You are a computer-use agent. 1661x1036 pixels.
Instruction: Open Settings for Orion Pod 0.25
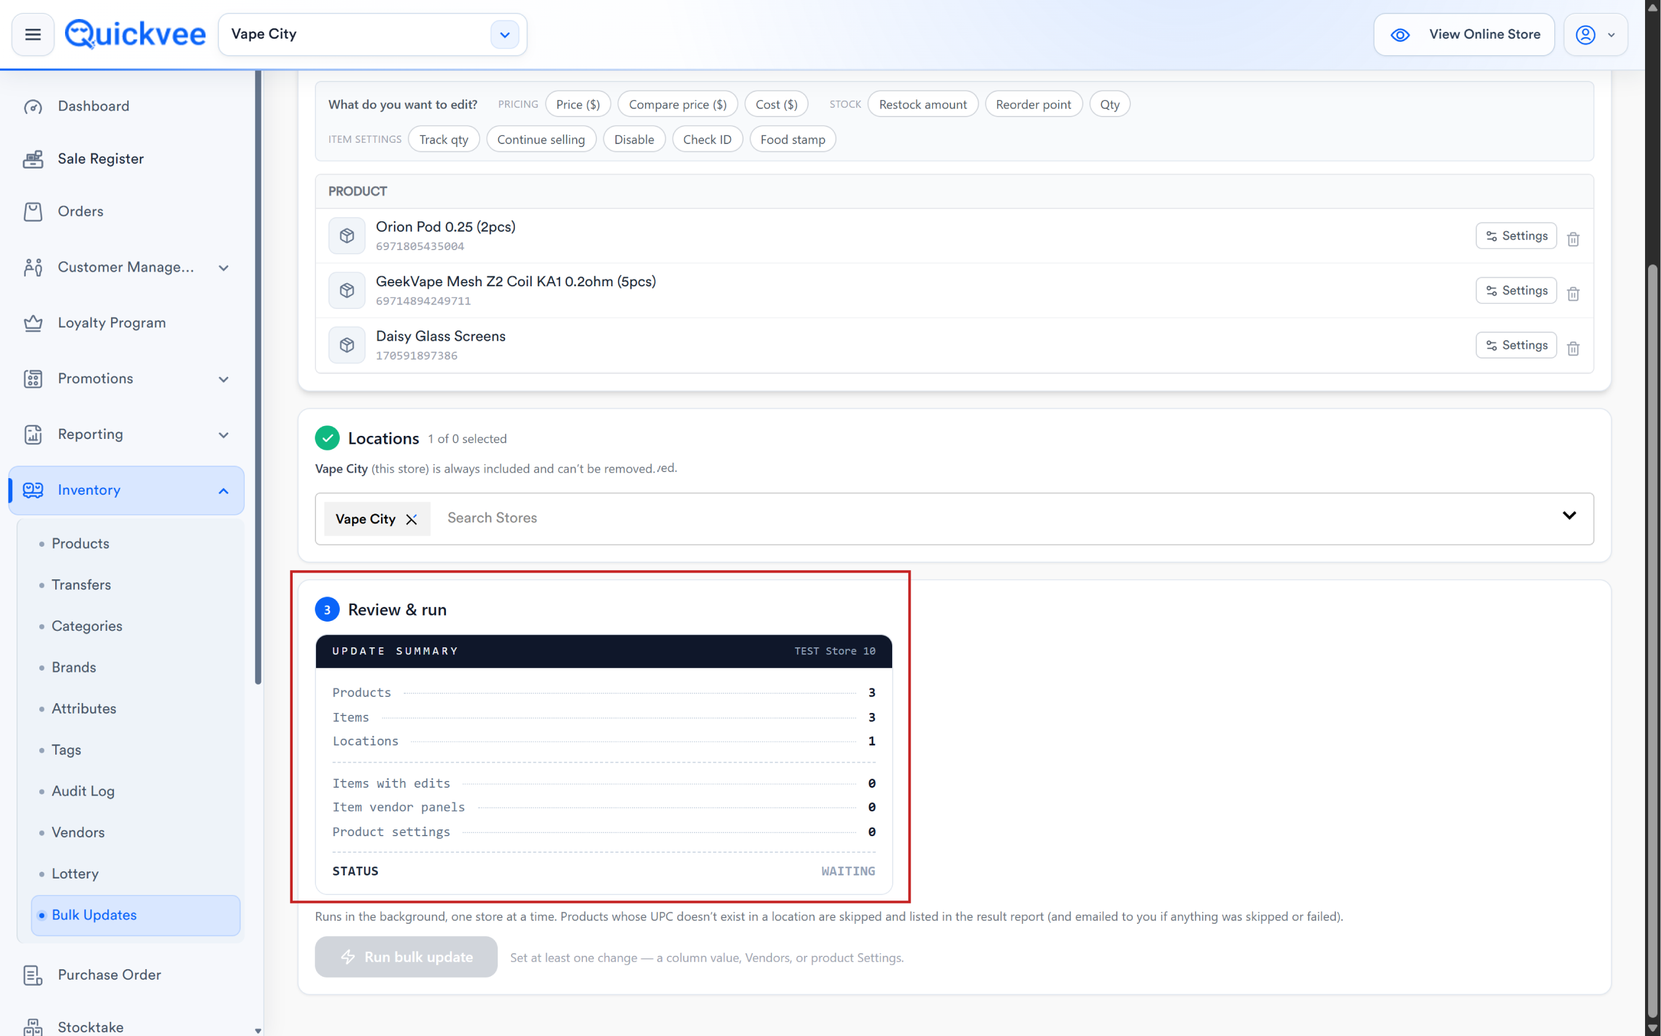click(1516, 235)
